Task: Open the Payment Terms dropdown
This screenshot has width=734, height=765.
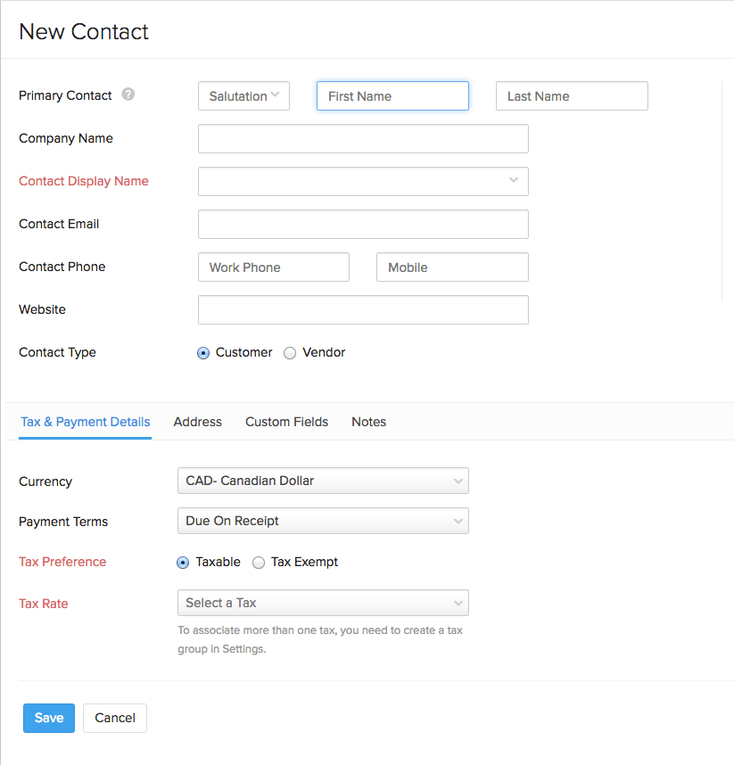Action: (323, 521)
